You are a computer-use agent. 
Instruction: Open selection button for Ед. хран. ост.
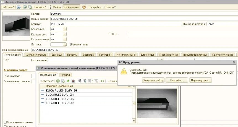65,34
